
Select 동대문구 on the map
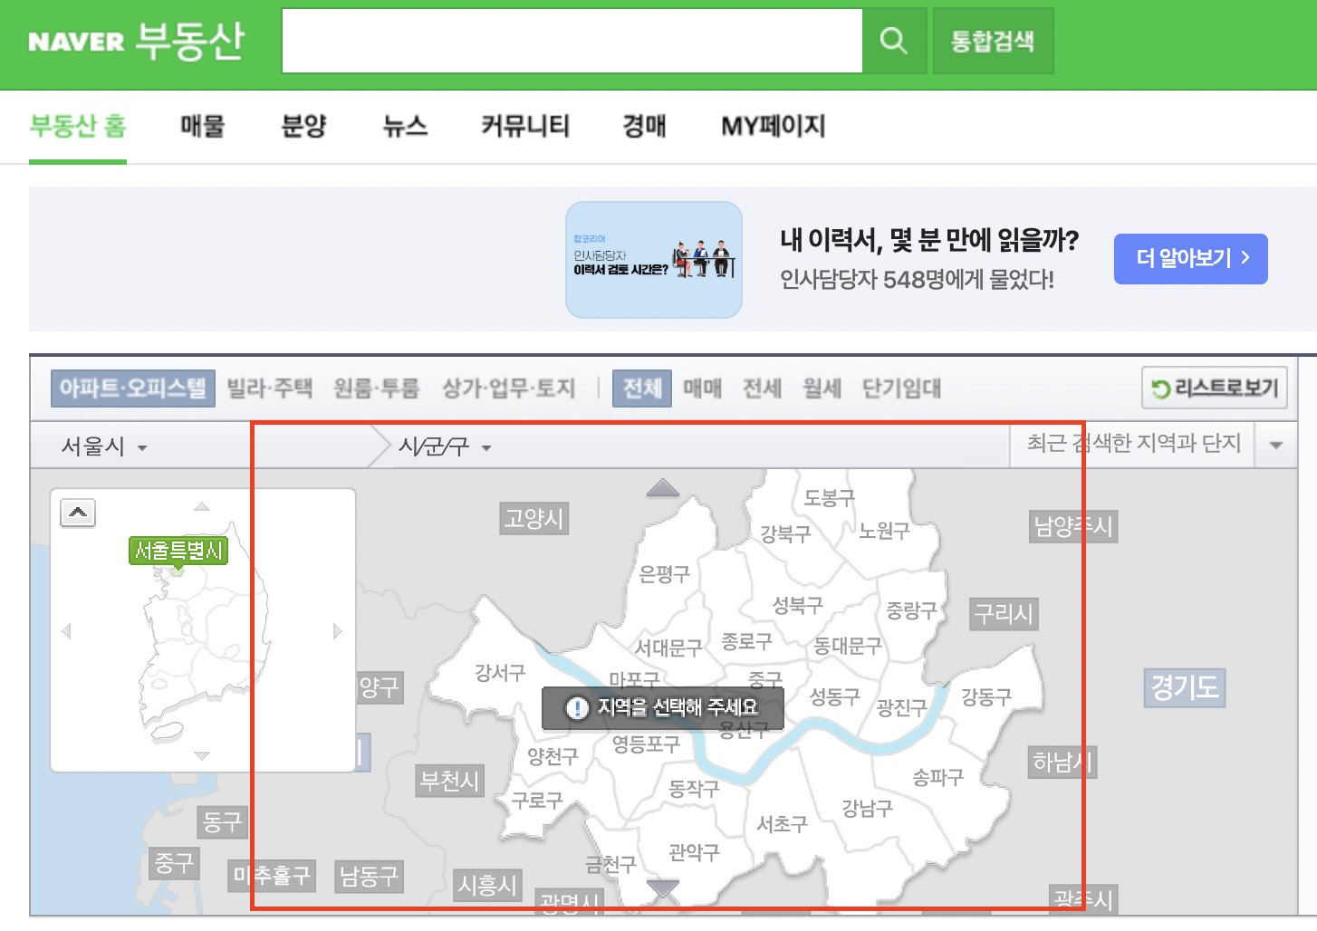point(848,646)
